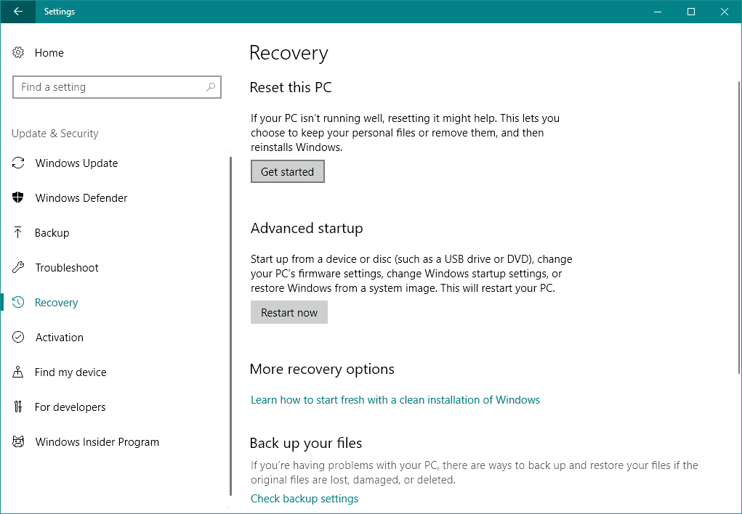742x514 pixels.
Task: Click the Recovery page heading
Action: [289, 54]
